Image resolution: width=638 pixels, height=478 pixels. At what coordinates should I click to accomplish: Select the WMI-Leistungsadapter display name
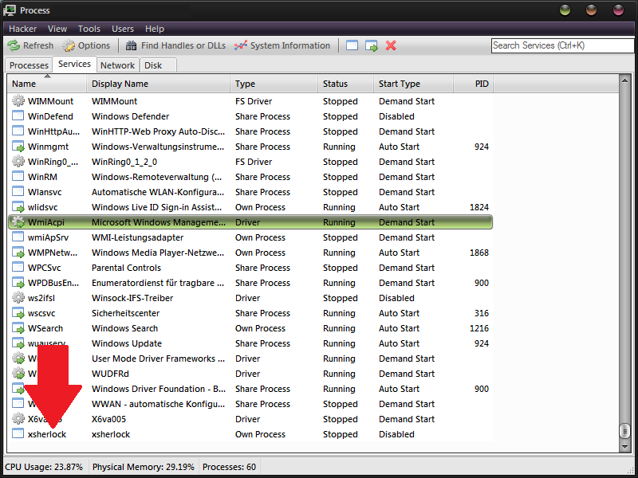point(137,237)
